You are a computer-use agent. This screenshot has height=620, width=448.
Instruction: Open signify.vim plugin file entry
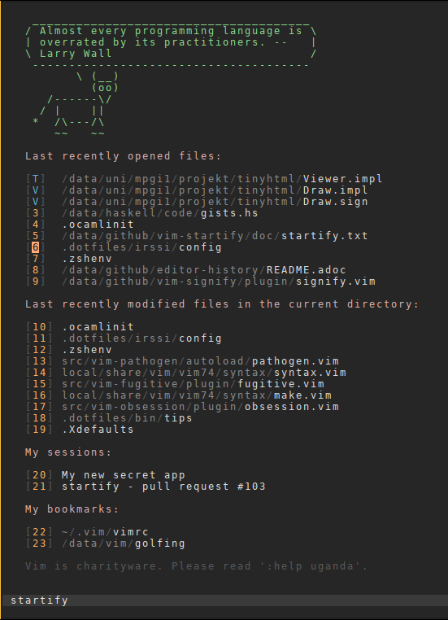pyautogui.click(x=200, y=282)
